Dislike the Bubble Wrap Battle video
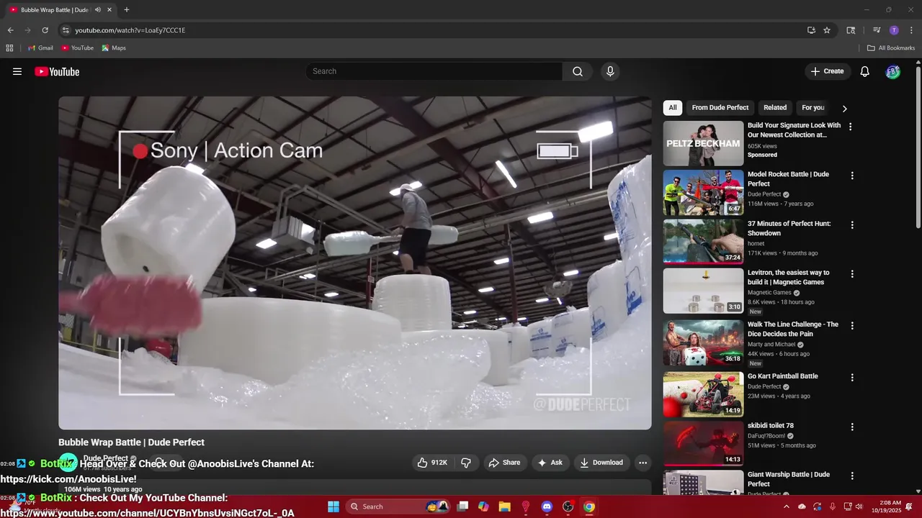The width and height of the screenshot is (922, 518). 465,463
